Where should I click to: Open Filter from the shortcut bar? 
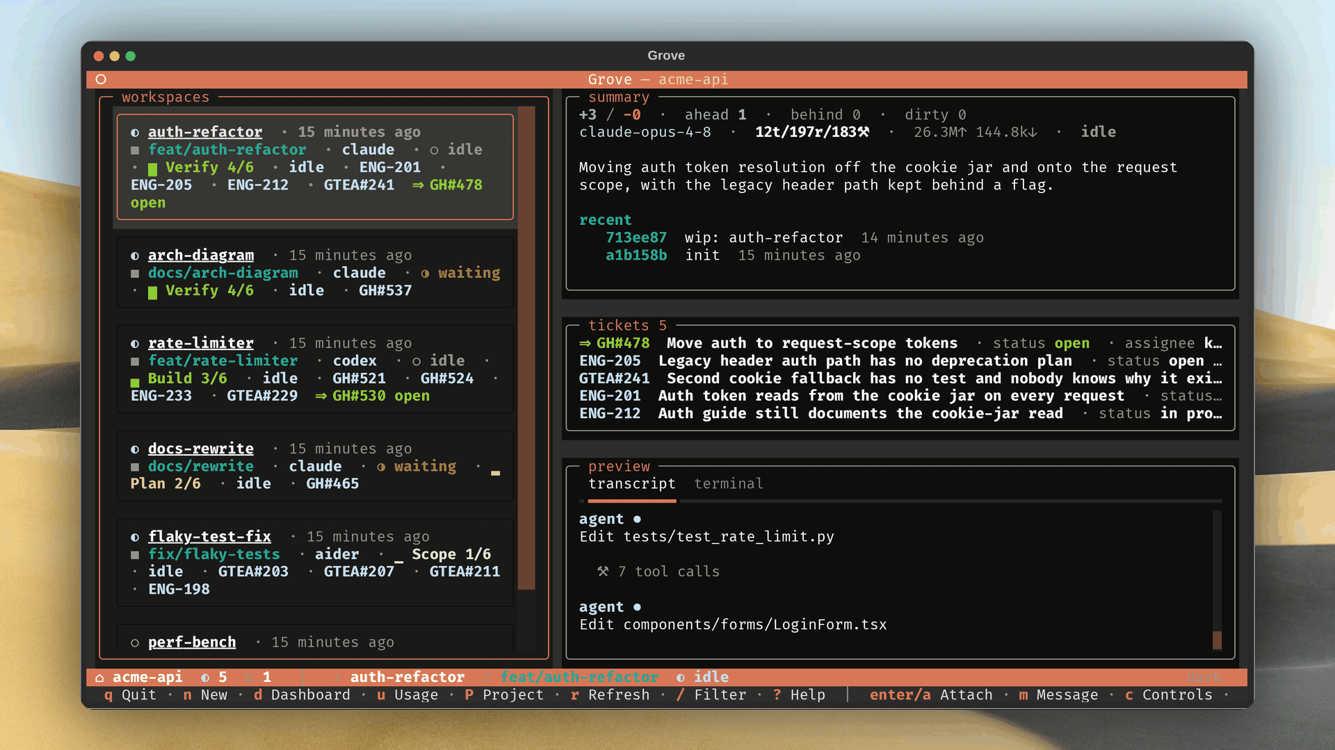[x=711, y=695]
